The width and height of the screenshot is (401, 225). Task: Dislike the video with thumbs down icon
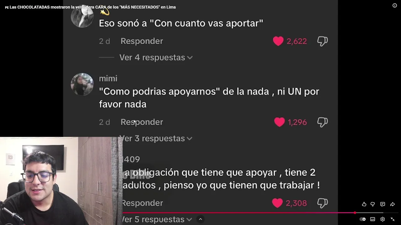point(373,204)
